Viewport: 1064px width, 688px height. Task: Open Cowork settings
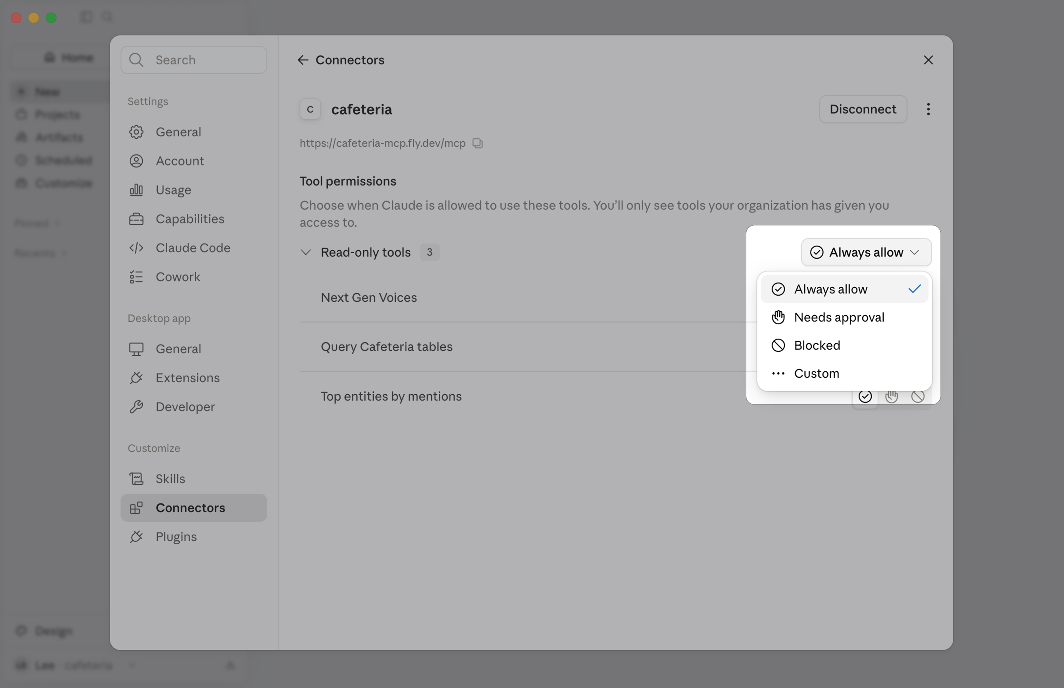point(194,277)
